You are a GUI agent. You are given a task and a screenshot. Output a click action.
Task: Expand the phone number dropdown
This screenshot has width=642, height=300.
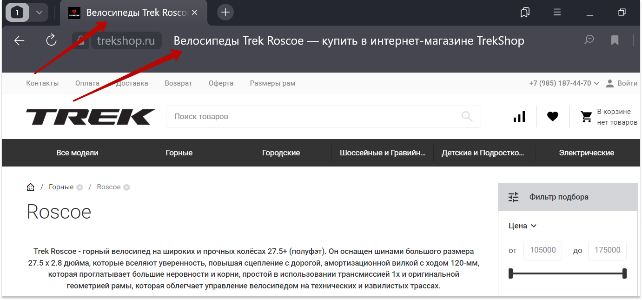[x=596, y=84]
